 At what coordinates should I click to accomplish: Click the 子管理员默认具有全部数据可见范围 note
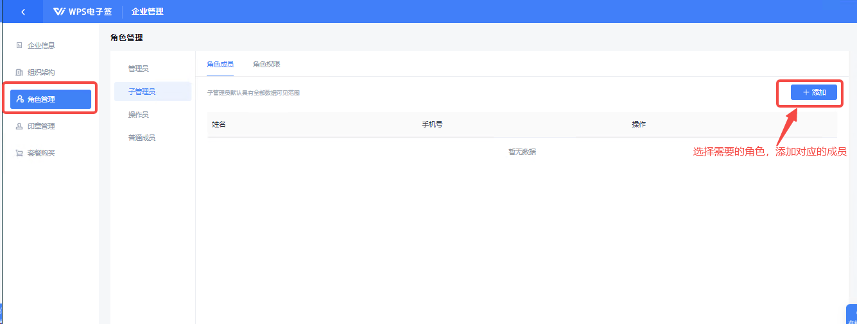[253, 93]
